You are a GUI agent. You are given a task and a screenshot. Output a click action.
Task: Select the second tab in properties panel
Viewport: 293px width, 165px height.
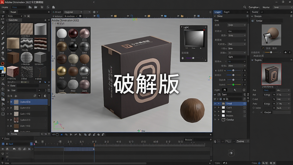tap(227, 12)
